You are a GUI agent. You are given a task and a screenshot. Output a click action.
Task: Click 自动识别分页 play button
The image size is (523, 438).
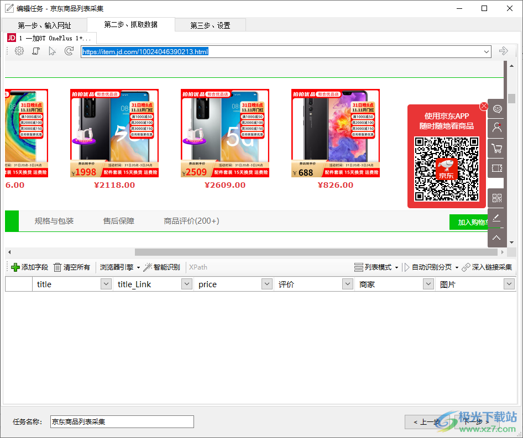coord(427,267)
